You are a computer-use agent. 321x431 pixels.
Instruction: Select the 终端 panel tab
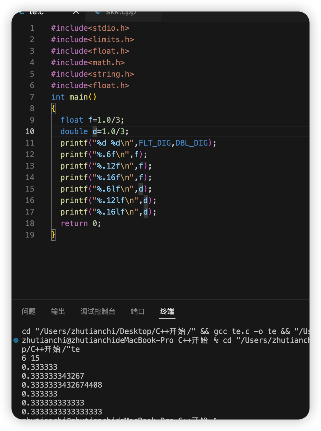pyautogui.click(x=167, y=311)
